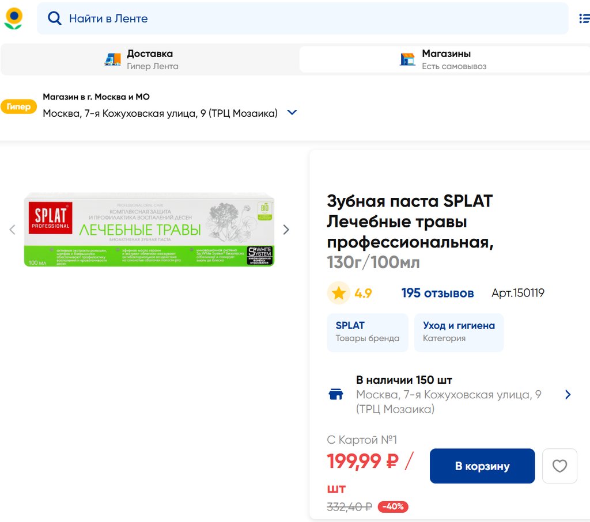Image resolution: width=590 pixels, height=522 pixels.
Task: Open Уход и гигиена category chip
Action: [x=459, y=332]
